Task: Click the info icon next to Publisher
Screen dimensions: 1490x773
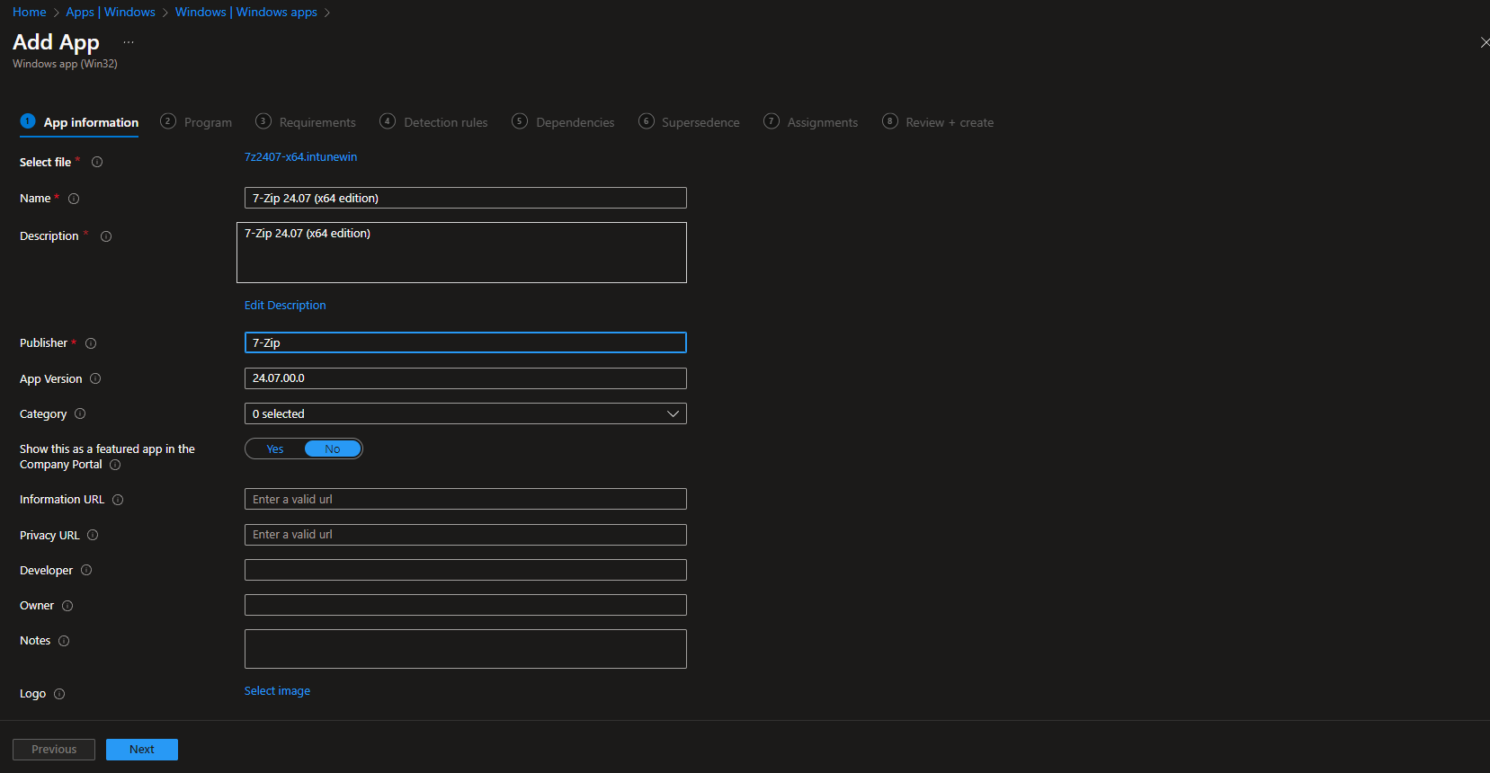Action: point(91,343)
